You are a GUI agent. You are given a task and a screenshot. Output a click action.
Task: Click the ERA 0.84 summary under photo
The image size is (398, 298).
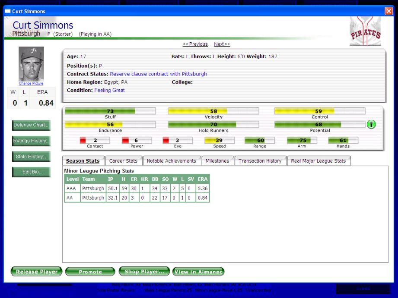(46, 103)
